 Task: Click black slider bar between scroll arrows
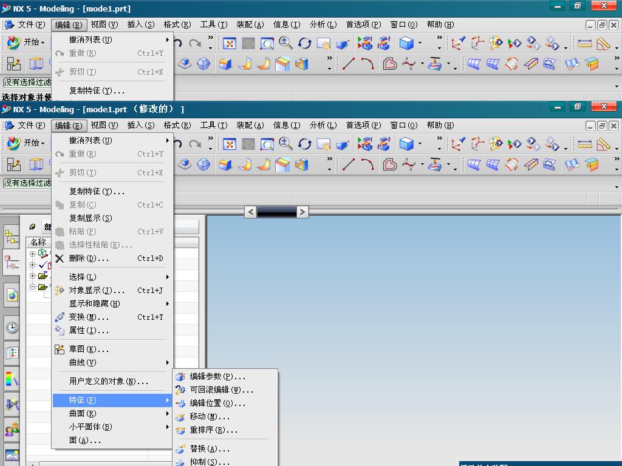point(276,212)
